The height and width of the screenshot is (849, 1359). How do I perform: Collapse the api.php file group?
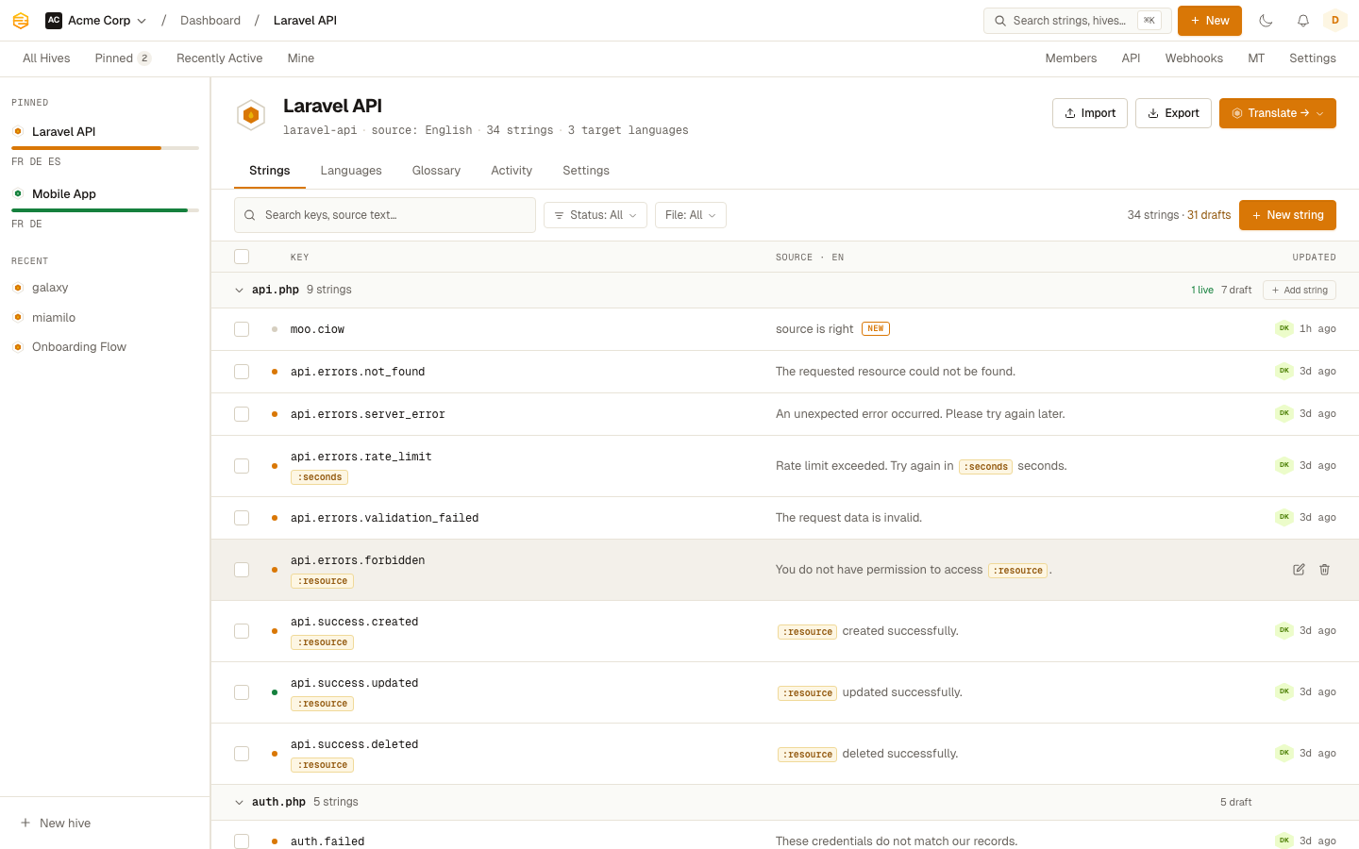point(239,291)
